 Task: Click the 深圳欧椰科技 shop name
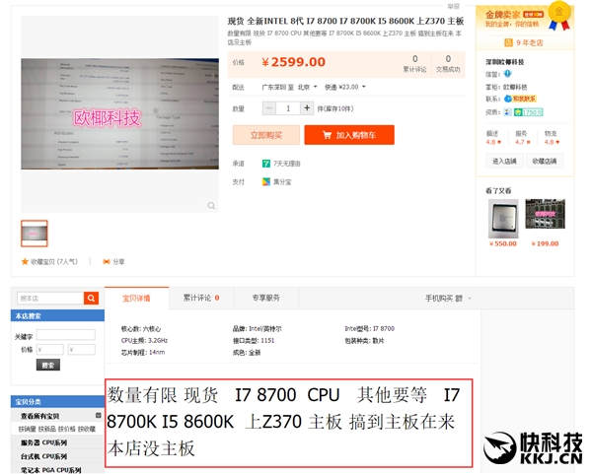pyautogui.click(x=505, y=62)
